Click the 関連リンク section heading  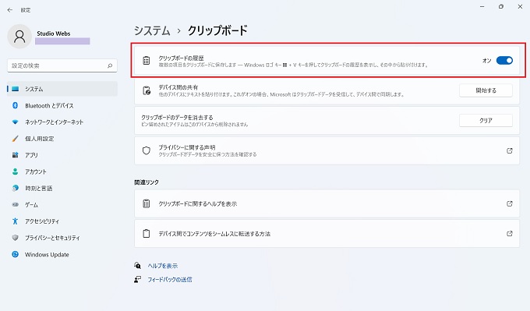147,182
